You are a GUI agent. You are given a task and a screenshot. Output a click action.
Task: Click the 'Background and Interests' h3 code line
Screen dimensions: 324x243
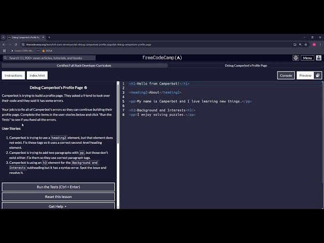pos(162,110)
